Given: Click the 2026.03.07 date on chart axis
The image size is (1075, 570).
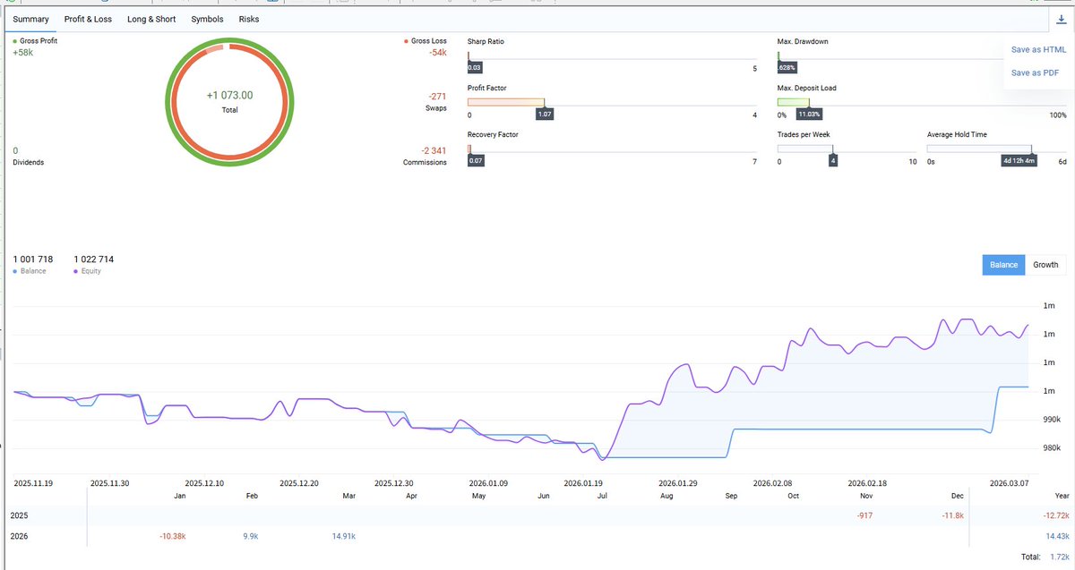Looking at the screenshot, I should click(1009, 482).
